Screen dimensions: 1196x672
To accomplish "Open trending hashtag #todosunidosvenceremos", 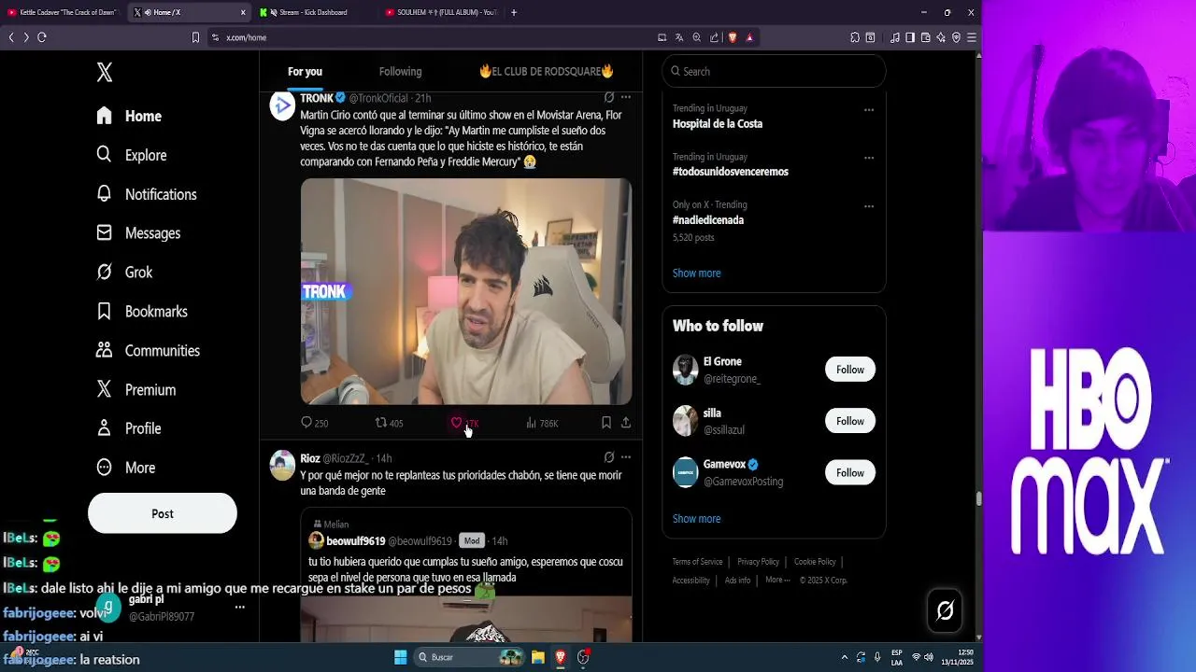I will click(731, 172).
